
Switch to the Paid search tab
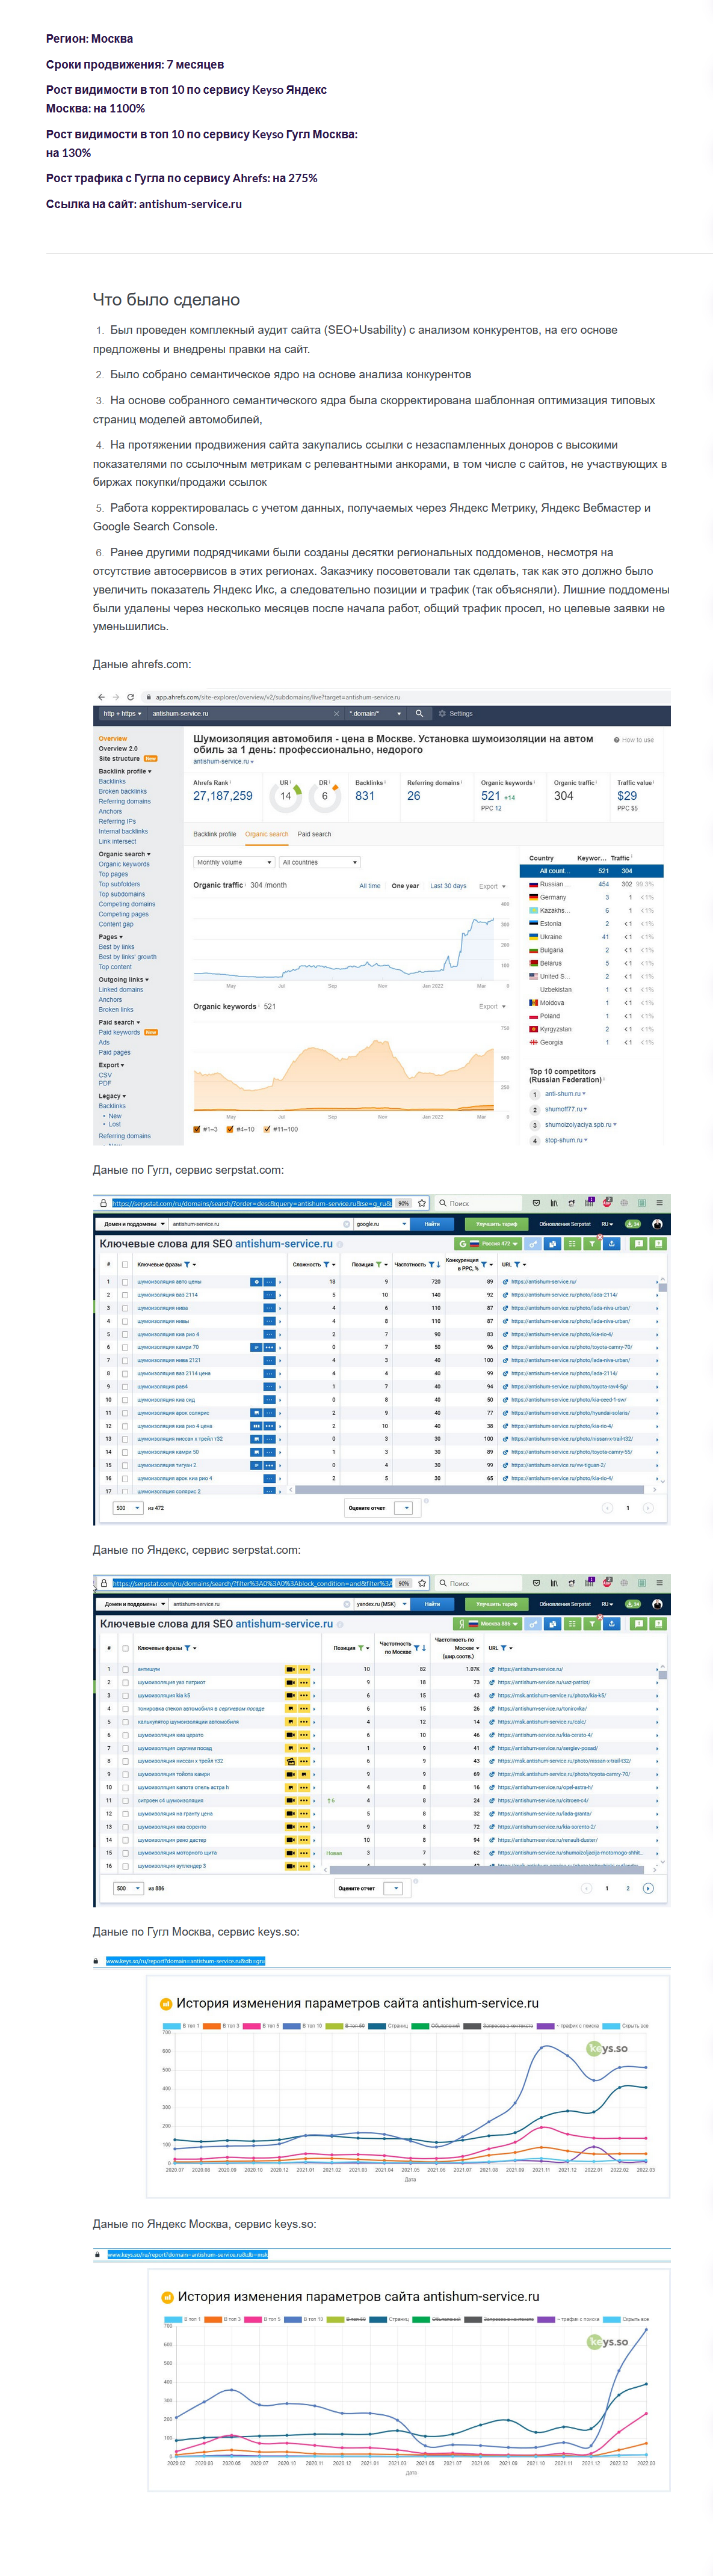pyautogui.click(x=314, y=834)
